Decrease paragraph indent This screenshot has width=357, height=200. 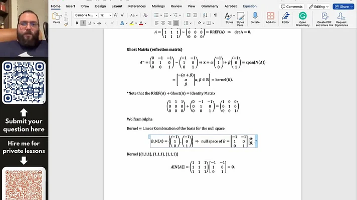click(x=189, y=15)
